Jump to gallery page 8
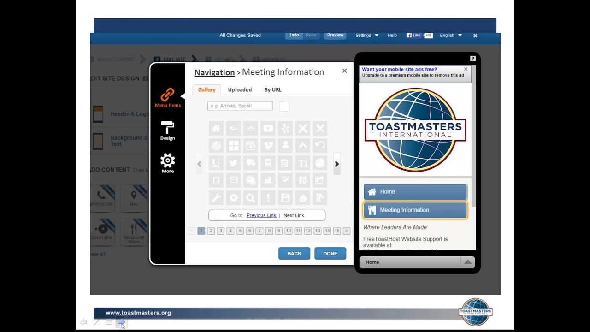The height and width of the screenshot is (332, 590). pyautogui.click(x=269, y=231)
